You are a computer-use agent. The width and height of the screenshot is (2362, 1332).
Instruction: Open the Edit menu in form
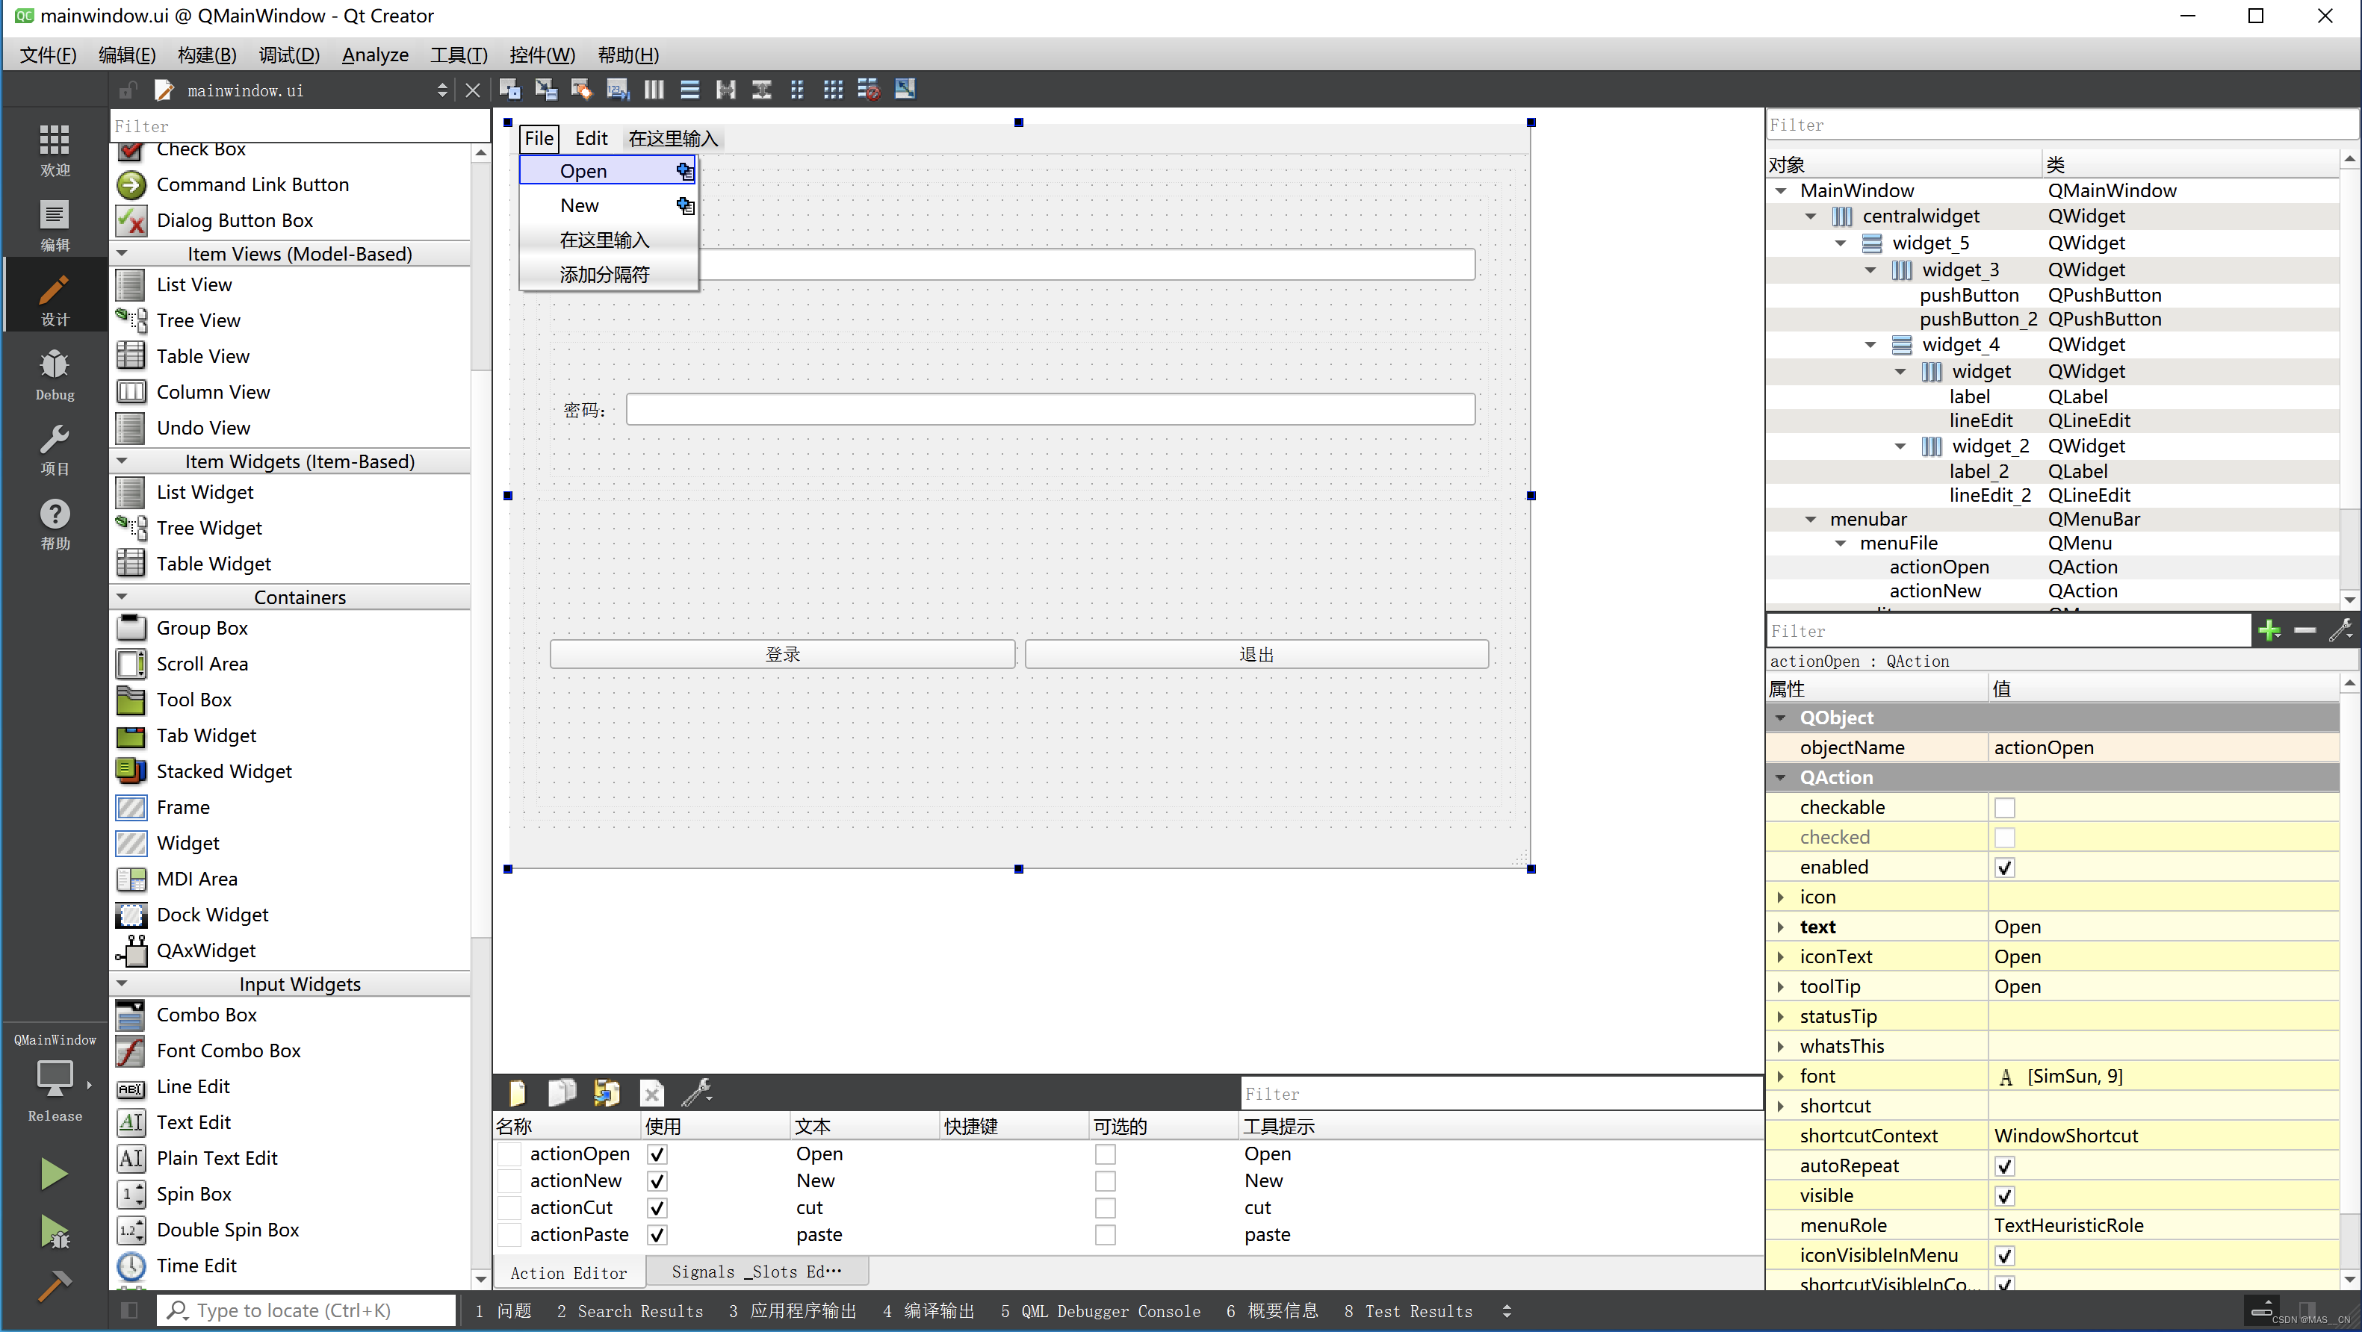590,137
